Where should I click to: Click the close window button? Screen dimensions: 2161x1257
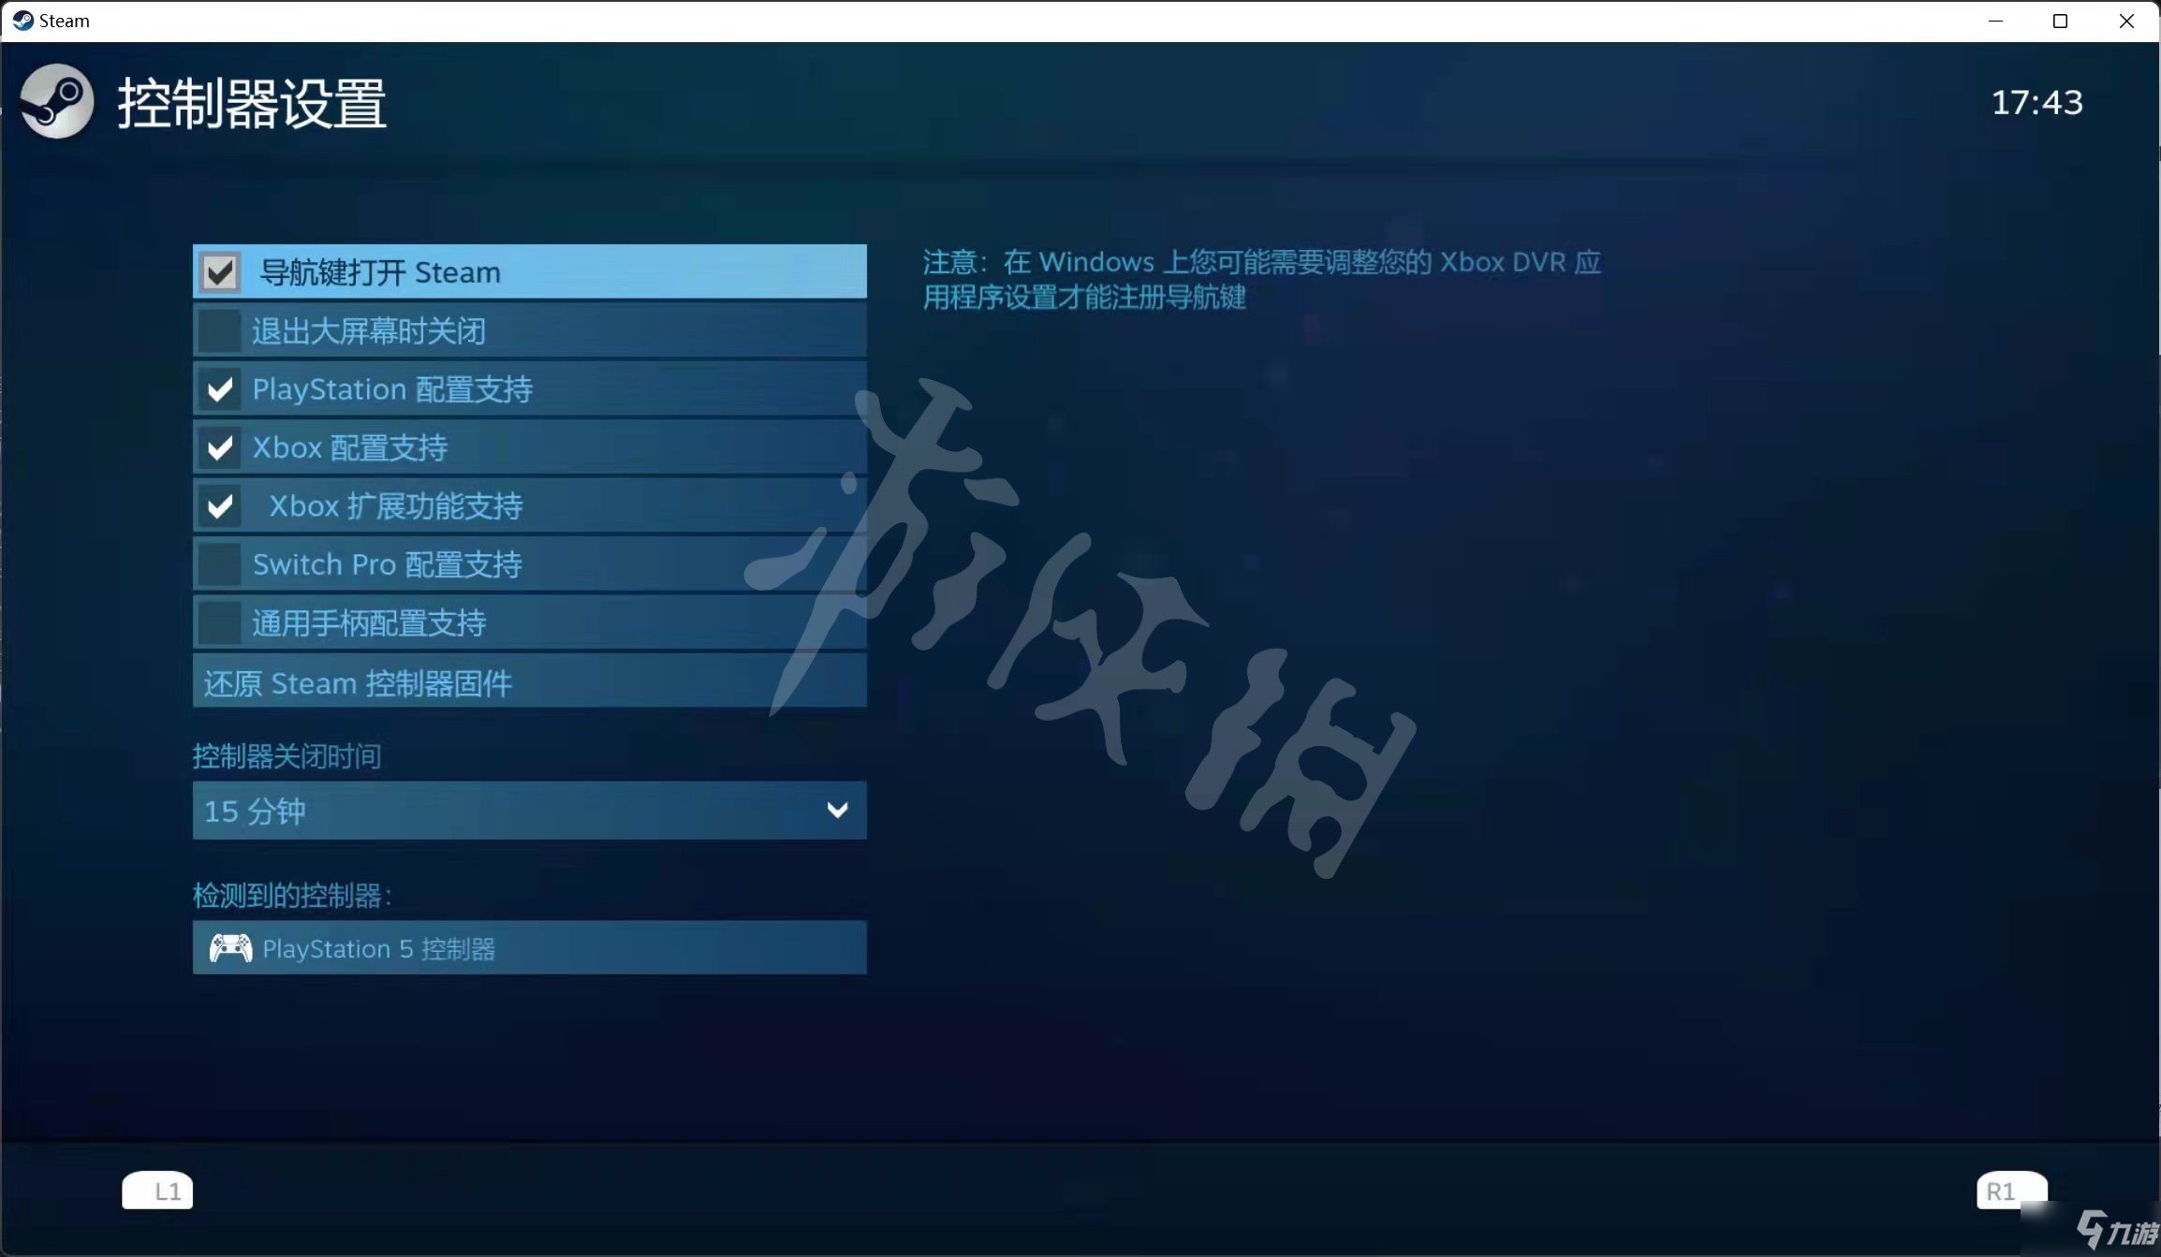click(2126, 18)
